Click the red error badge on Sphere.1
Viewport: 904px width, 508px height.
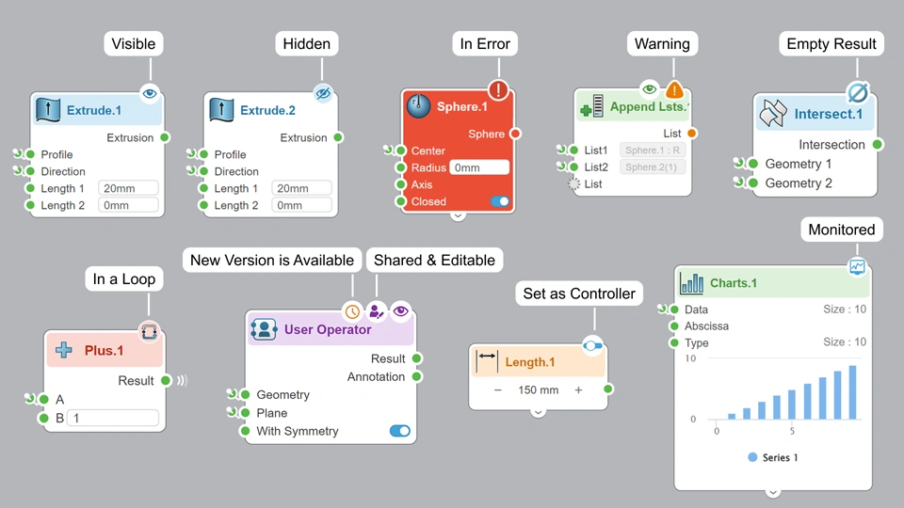498,90
